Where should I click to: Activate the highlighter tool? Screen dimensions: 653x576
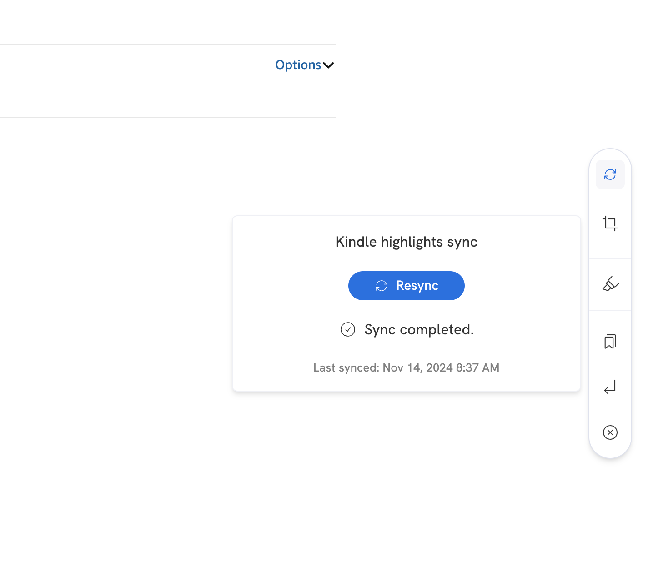point(610,284)
